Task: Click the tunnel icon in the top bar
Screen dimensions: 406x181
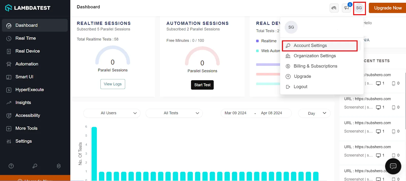Action: pos(334,8)
